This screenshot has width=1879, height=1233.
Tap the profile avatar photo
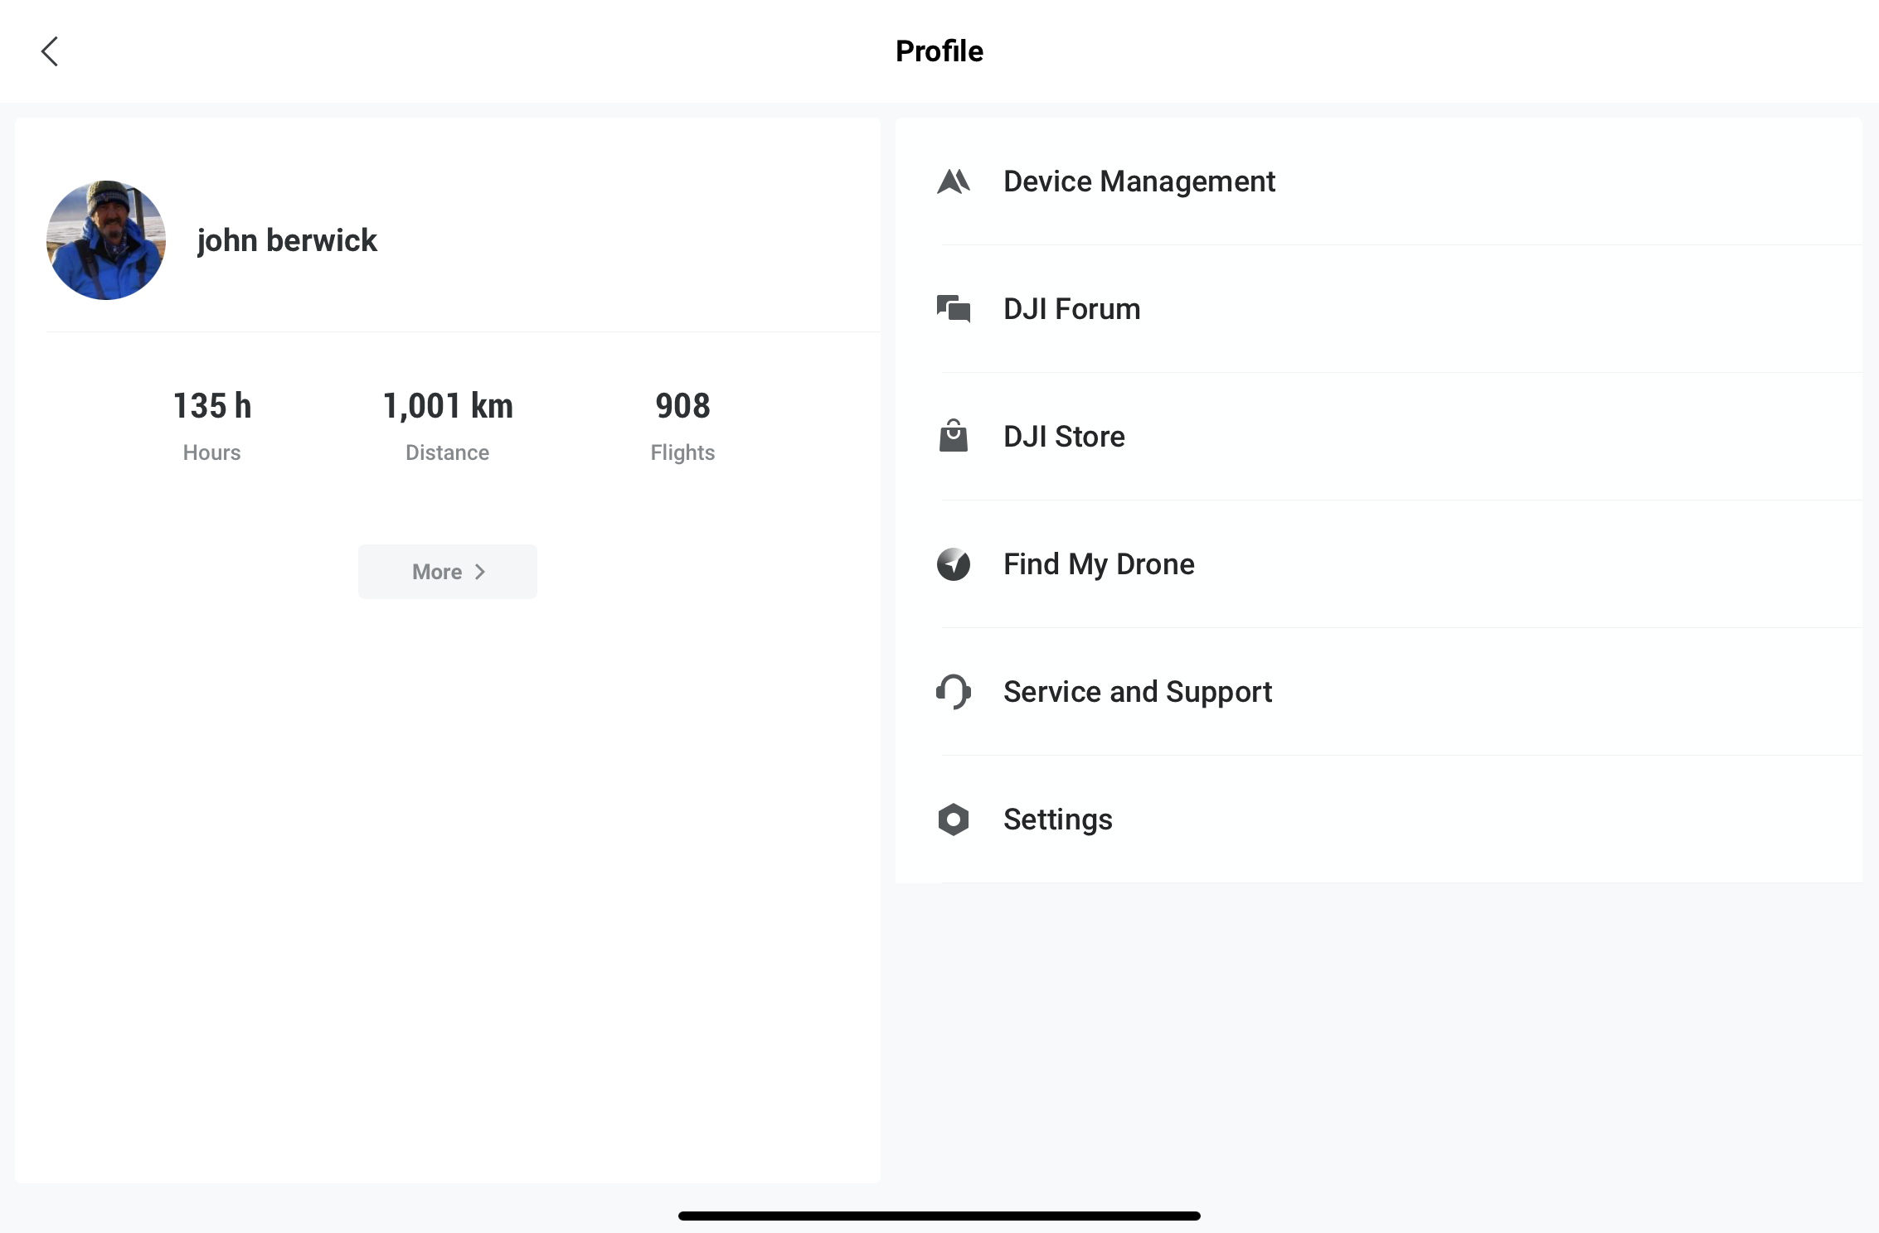106,240
